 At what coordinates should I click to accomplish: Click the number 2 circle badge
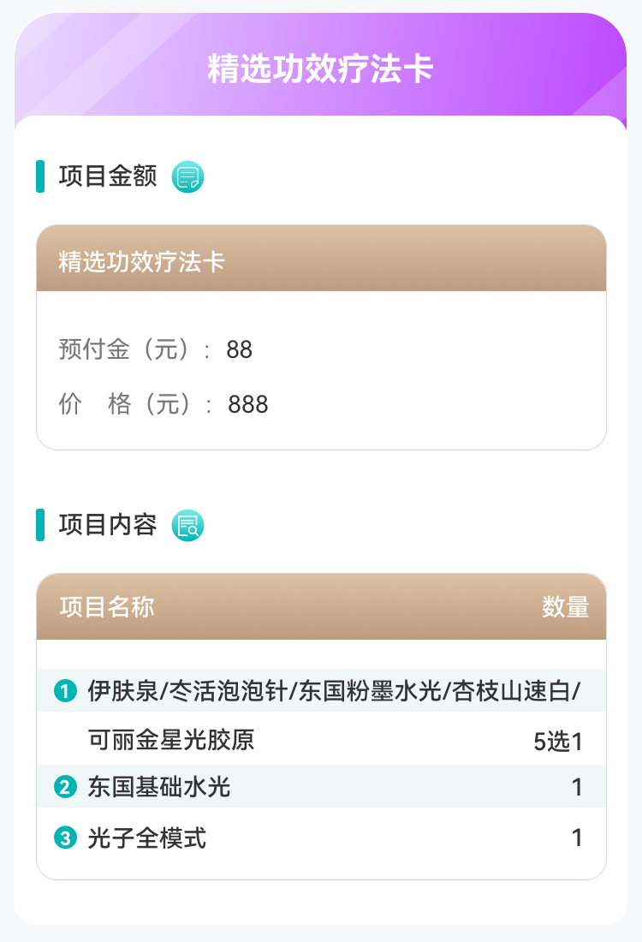65,787
